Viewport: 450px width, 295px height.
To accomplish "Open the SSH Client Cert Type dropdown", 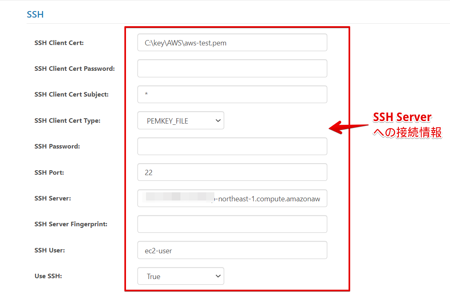I will coord(181,121).
